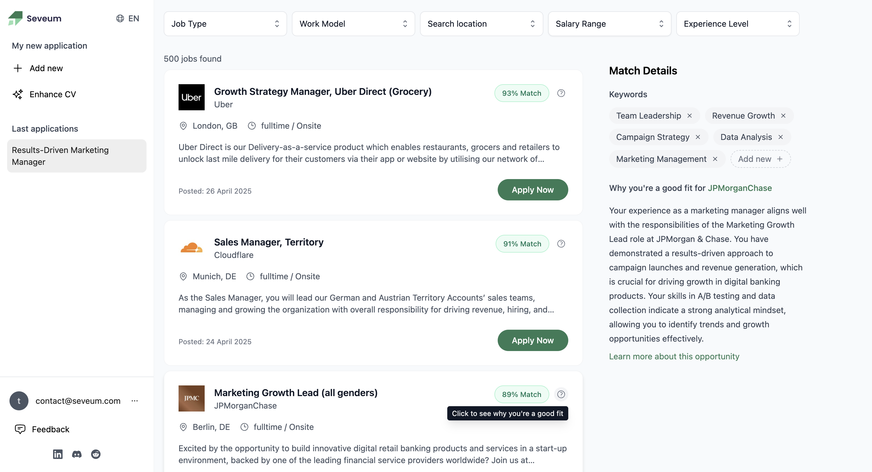Open the Discord community icon
872x472 pixels.
[x=77, y=454]
